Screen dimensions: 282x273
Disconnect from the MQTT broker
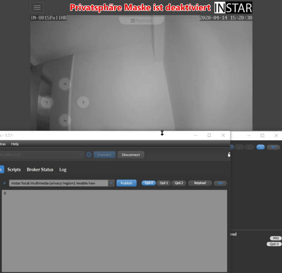point(131,155)
